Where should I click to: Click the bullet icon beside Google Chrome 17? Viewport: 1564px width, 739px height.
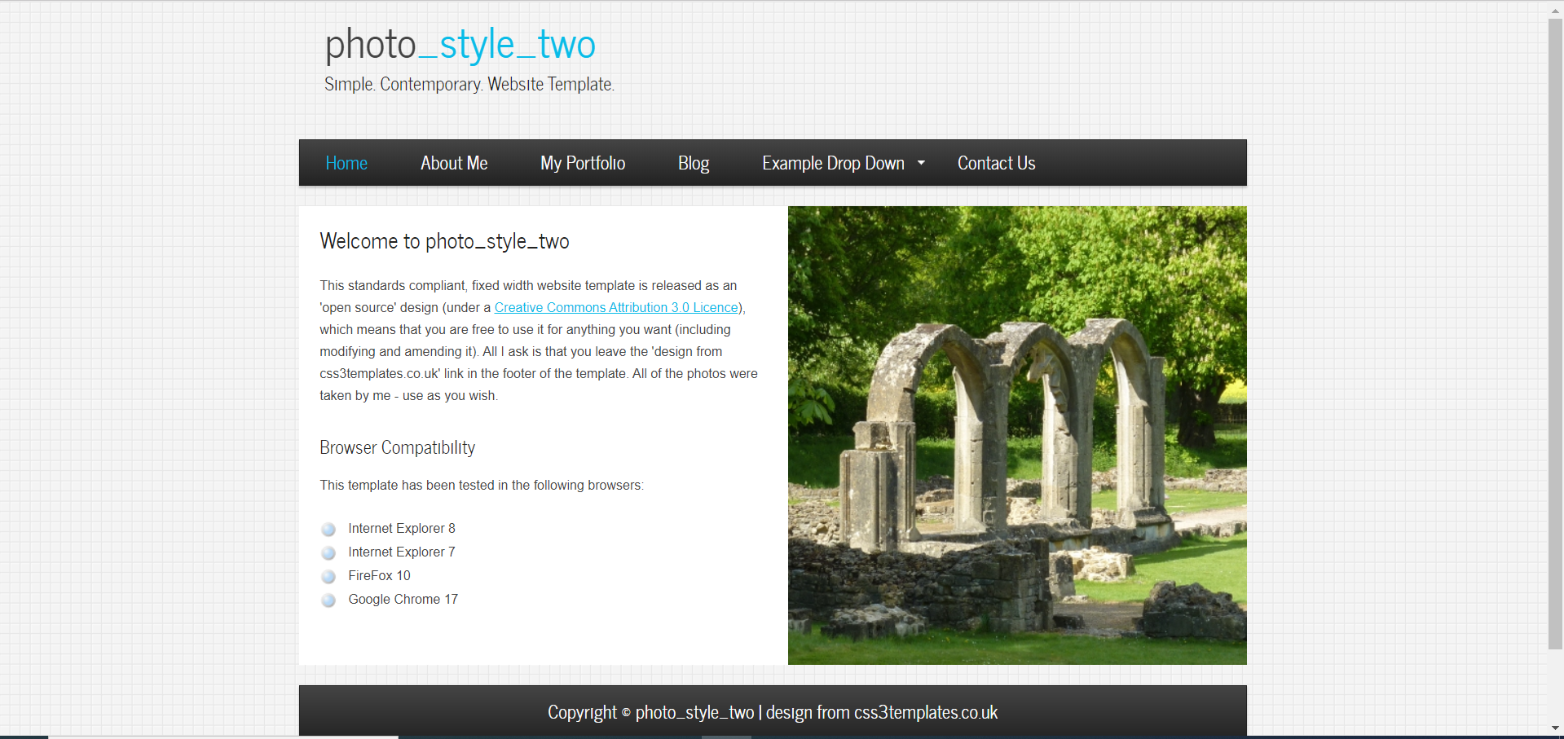click(328, 600)
